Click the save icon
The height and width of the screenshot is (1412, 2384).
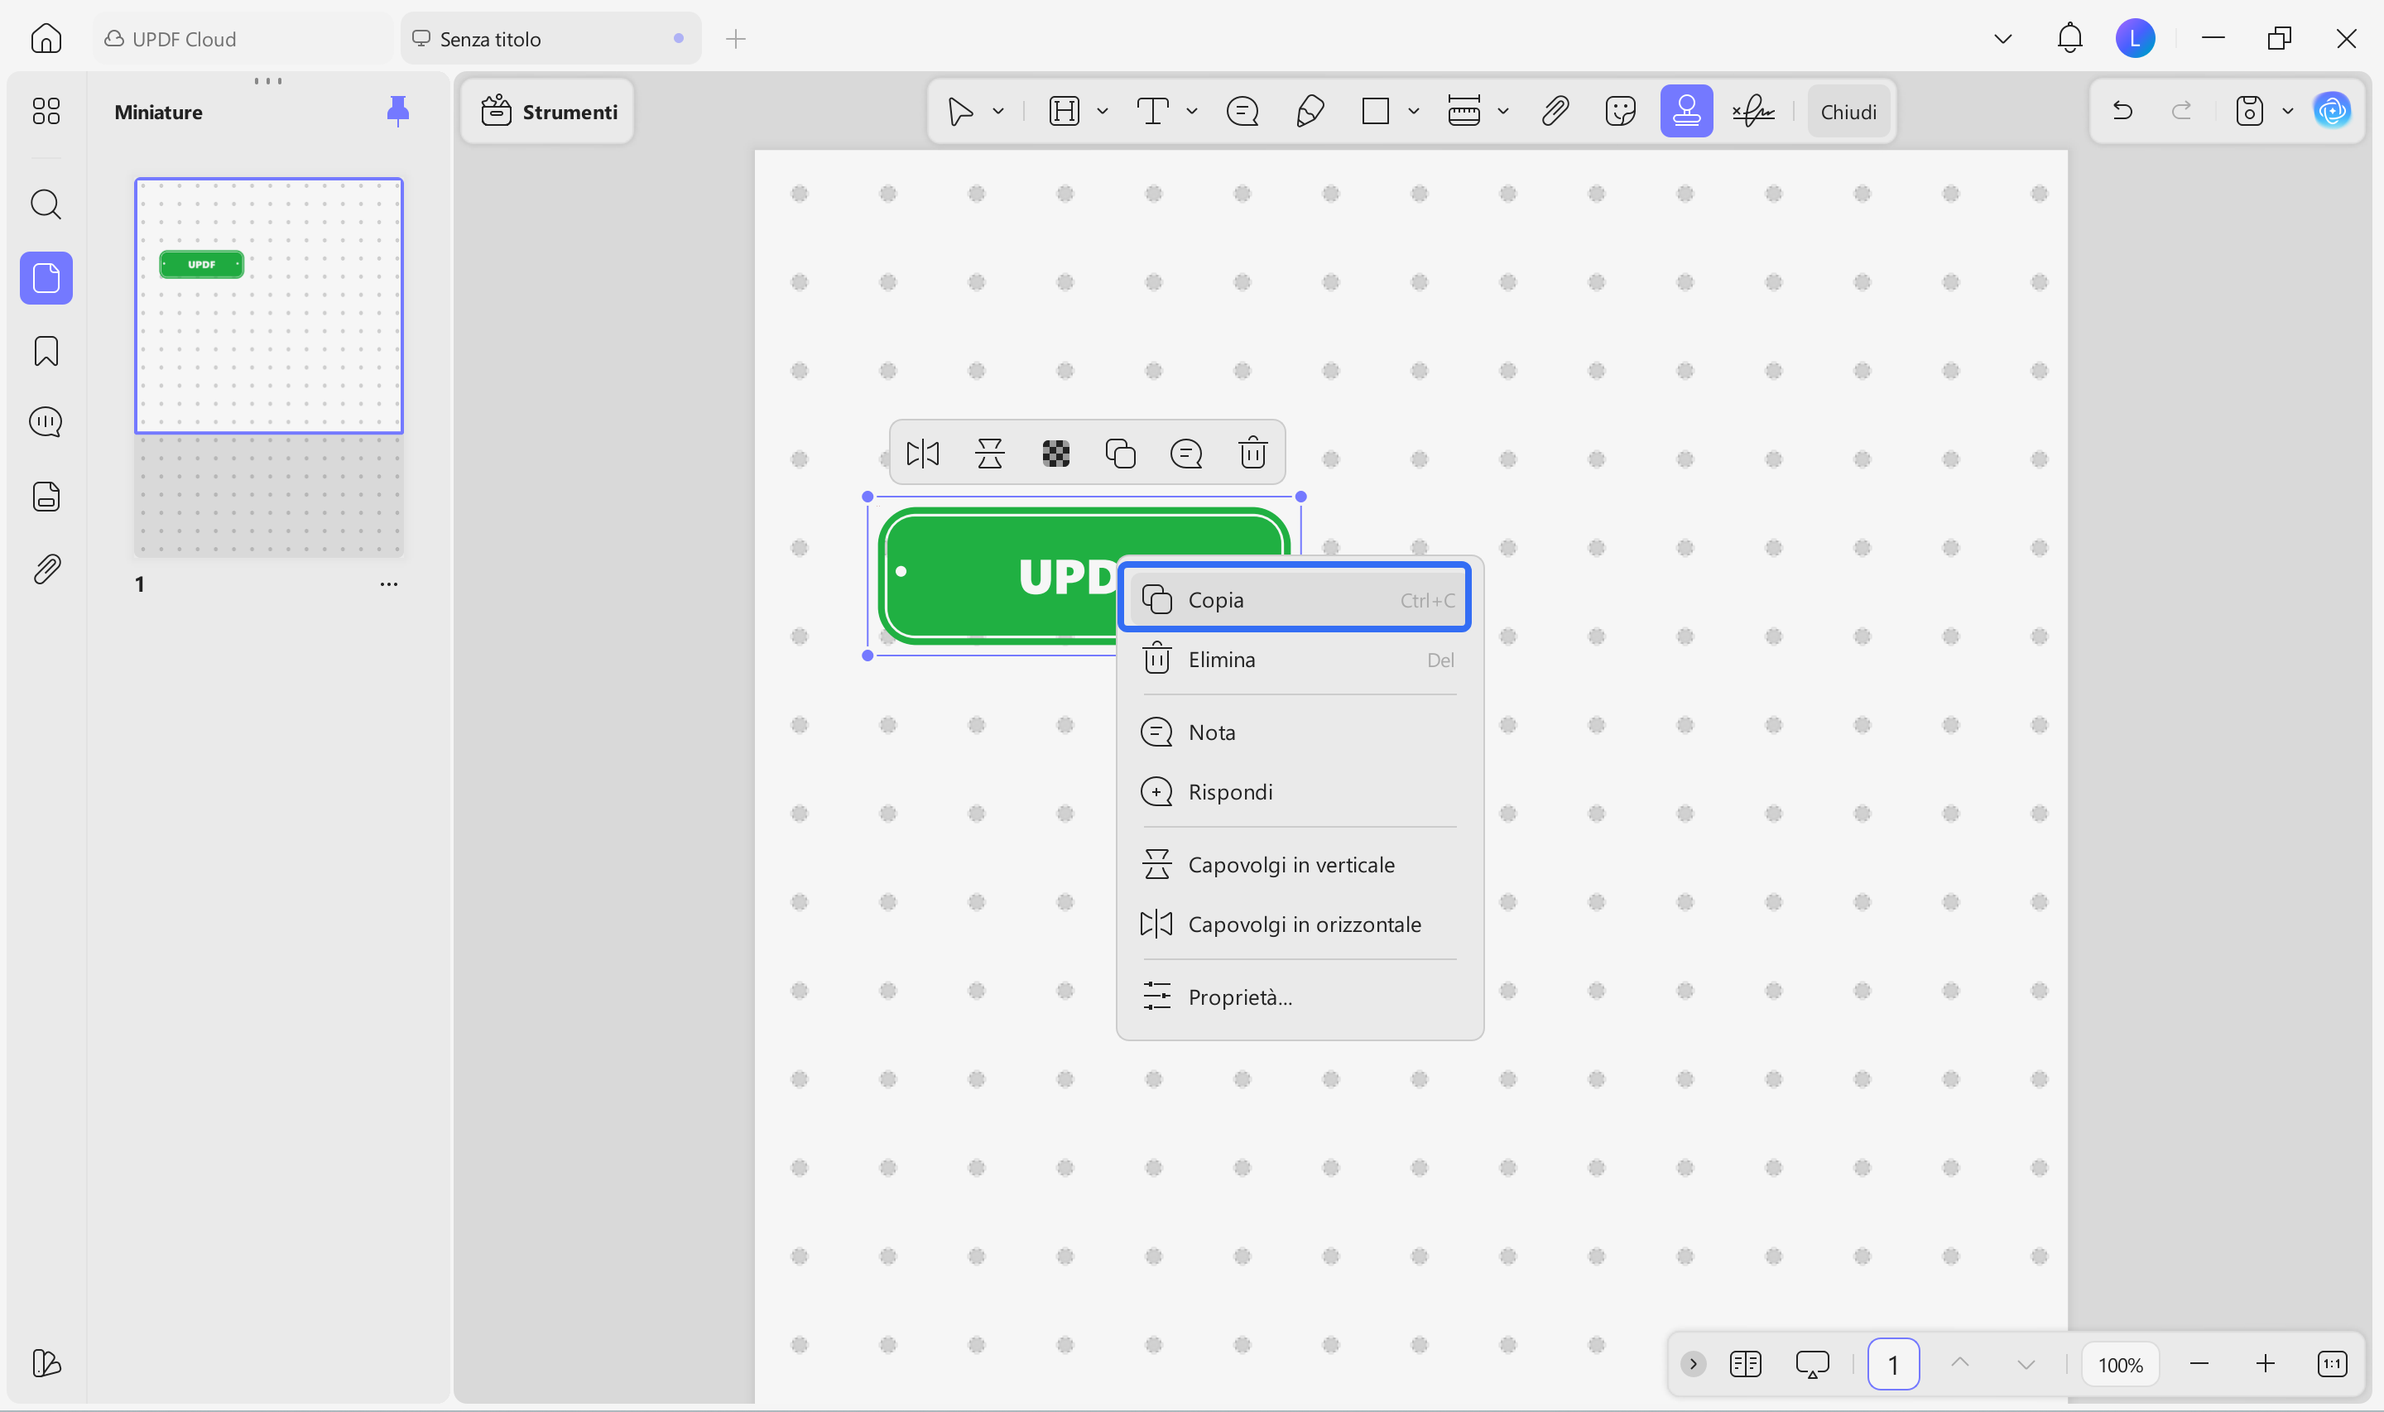point(2249,112)
